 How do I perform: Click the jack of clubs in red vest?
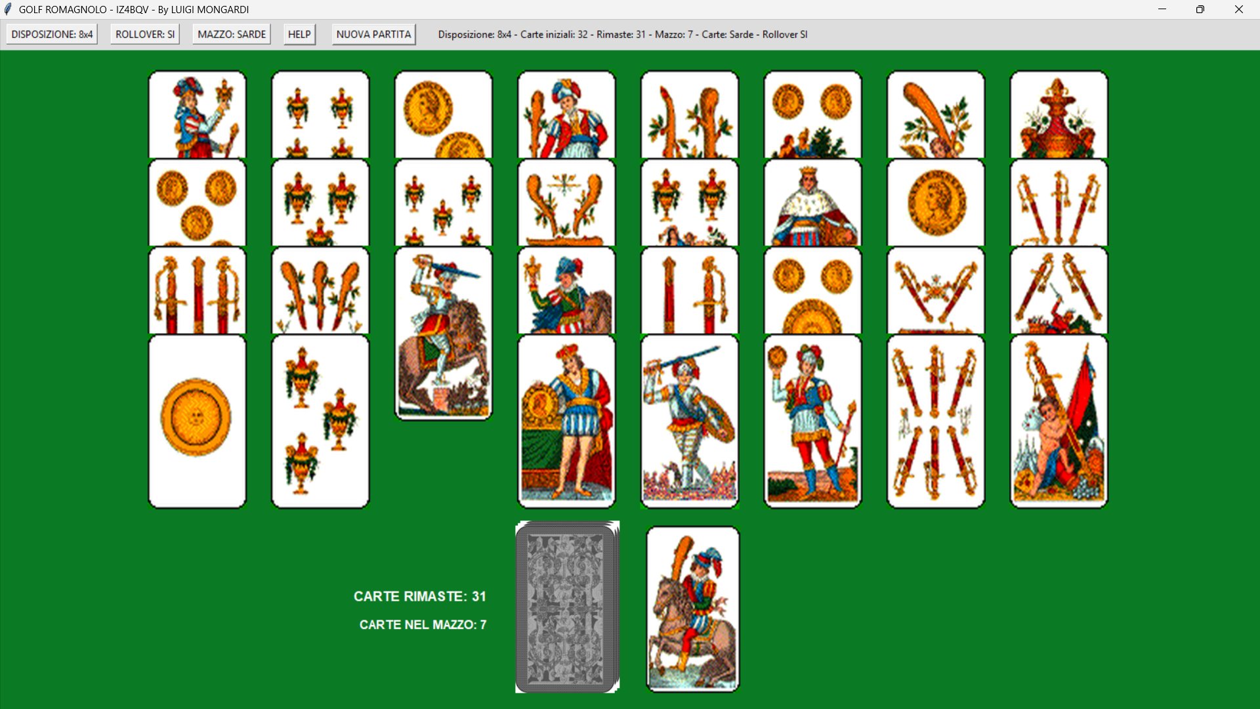[x=567, y=115]
